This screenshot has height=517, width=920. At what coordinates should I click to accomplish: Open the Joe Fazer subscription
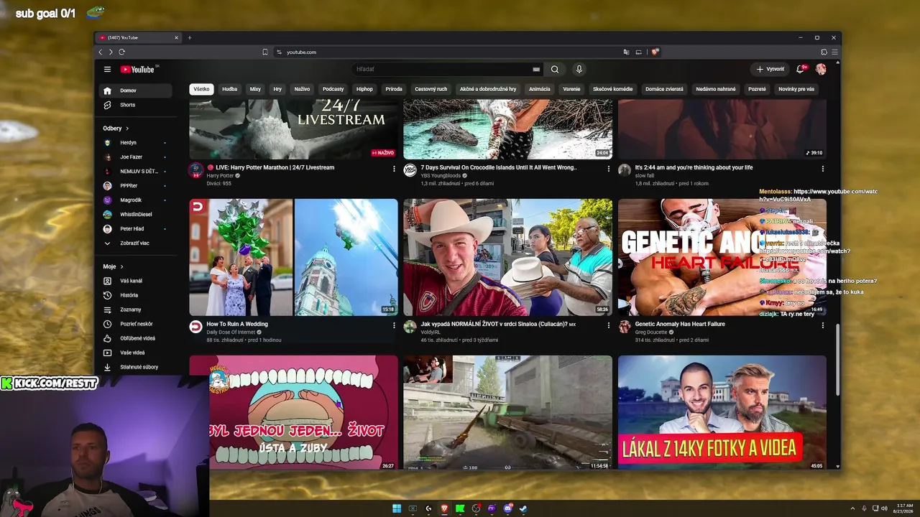pos(136,157)
